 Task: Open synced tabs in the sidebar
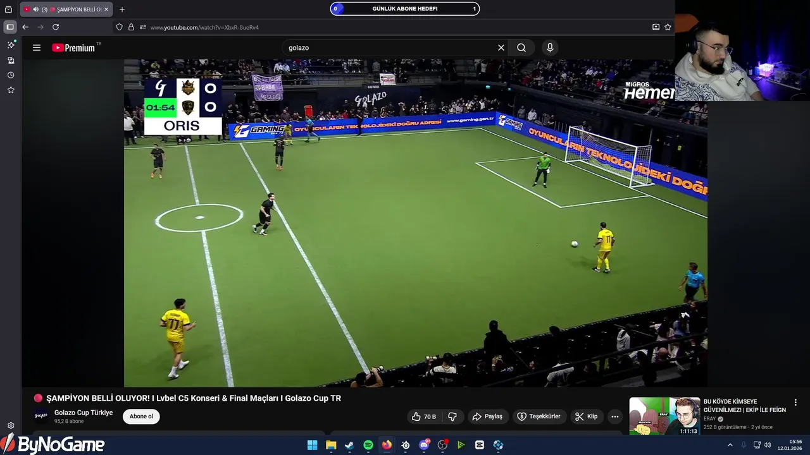[11, 60]
